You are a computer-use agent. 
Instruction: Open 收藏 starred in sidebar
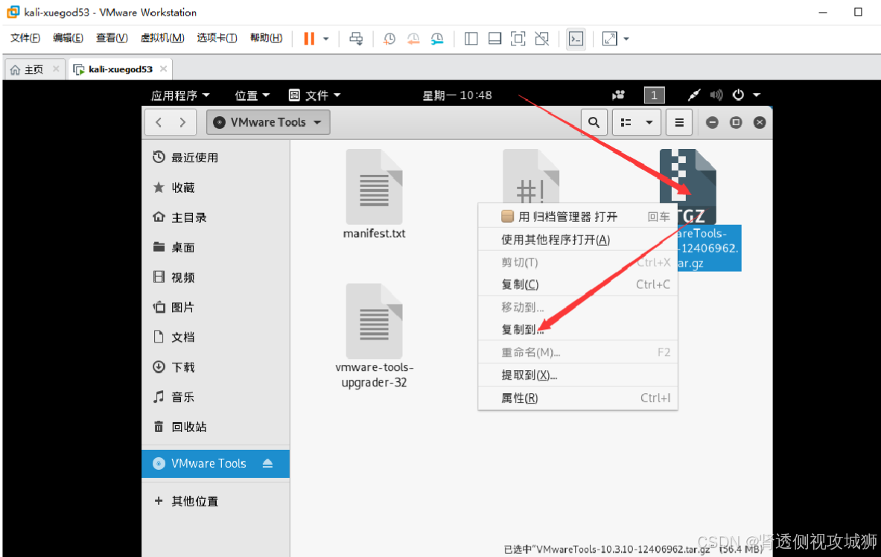coord(216,187)
